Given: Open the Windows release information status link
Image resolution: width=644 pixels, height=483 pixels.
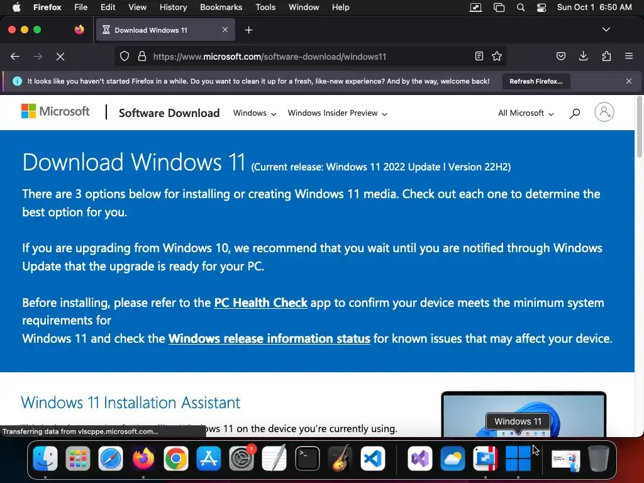Looking at the screenshot, I should pos(269,338).
